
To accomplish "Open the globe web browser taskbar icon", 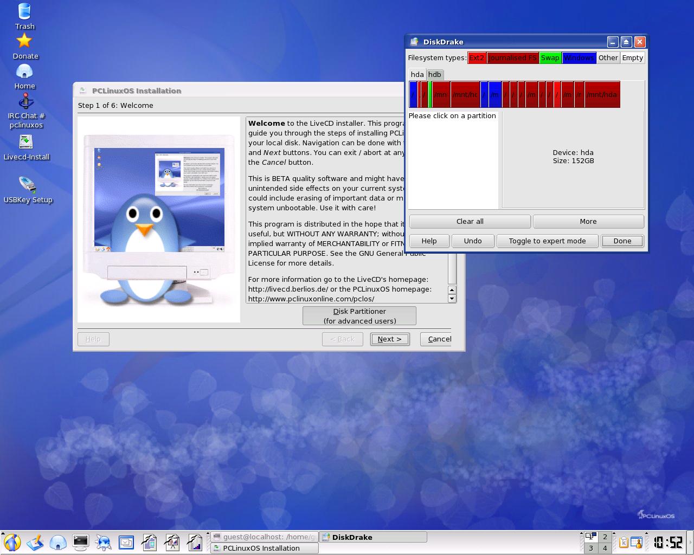I will (104, 542).
